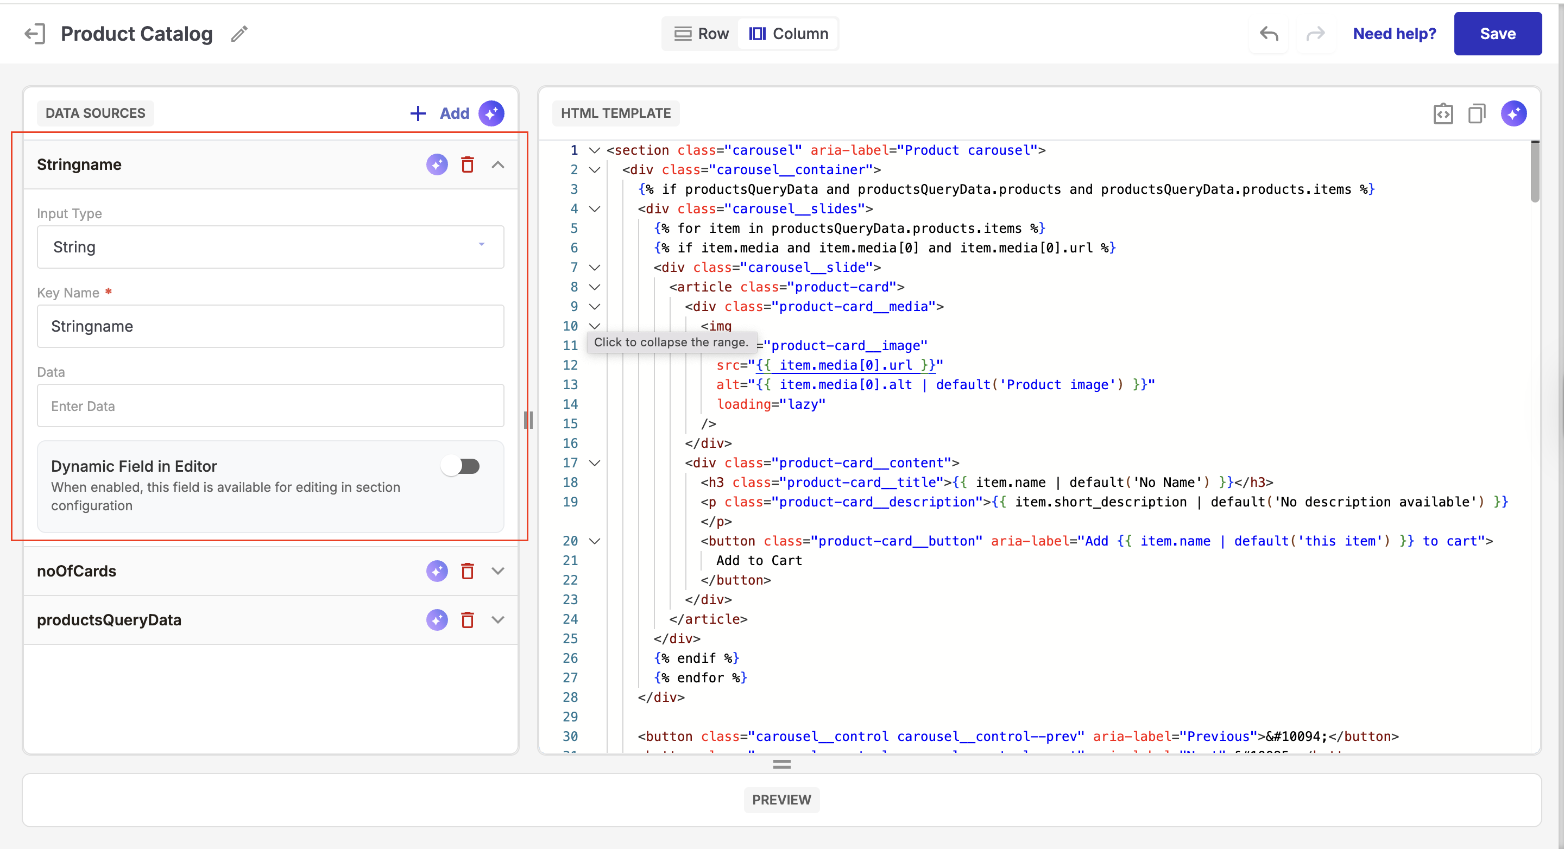
Task: Open AI assistant for productsQueryData source
Action: [x=437, y=619]
